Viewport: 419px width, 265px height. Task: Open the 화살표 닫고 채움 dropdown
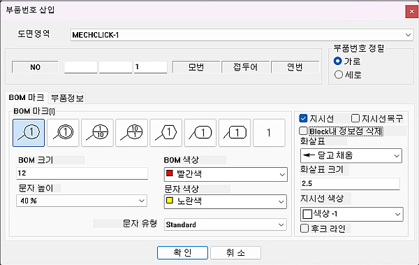tap(351, 156)
